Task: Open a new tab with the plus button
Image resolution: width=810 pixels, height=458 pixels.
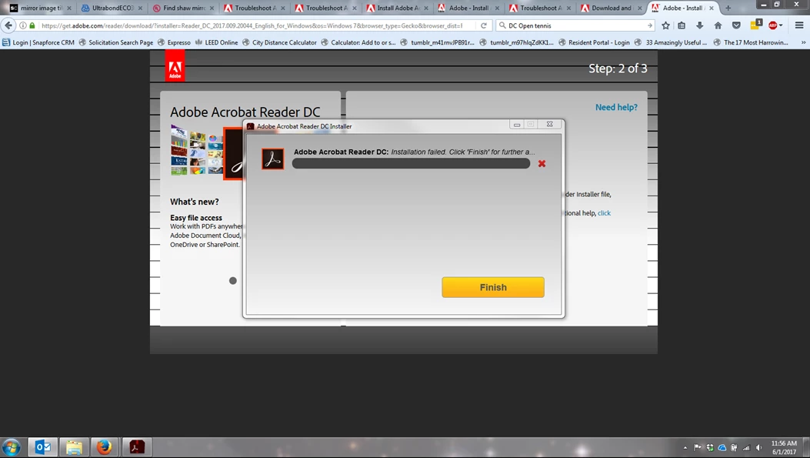Action: [x=728, y=8]
